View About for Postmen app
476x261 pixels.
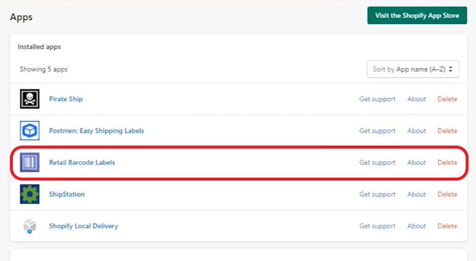click(x=416, y=131)
